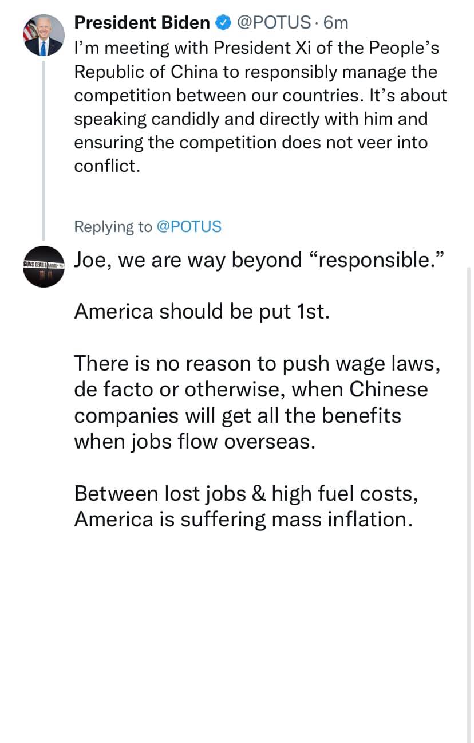Image resolution: width=474 pixels, height=743 pixels.
Task: Click the blue verified badge
Action: pyautogui.click(x=222, y=23)
